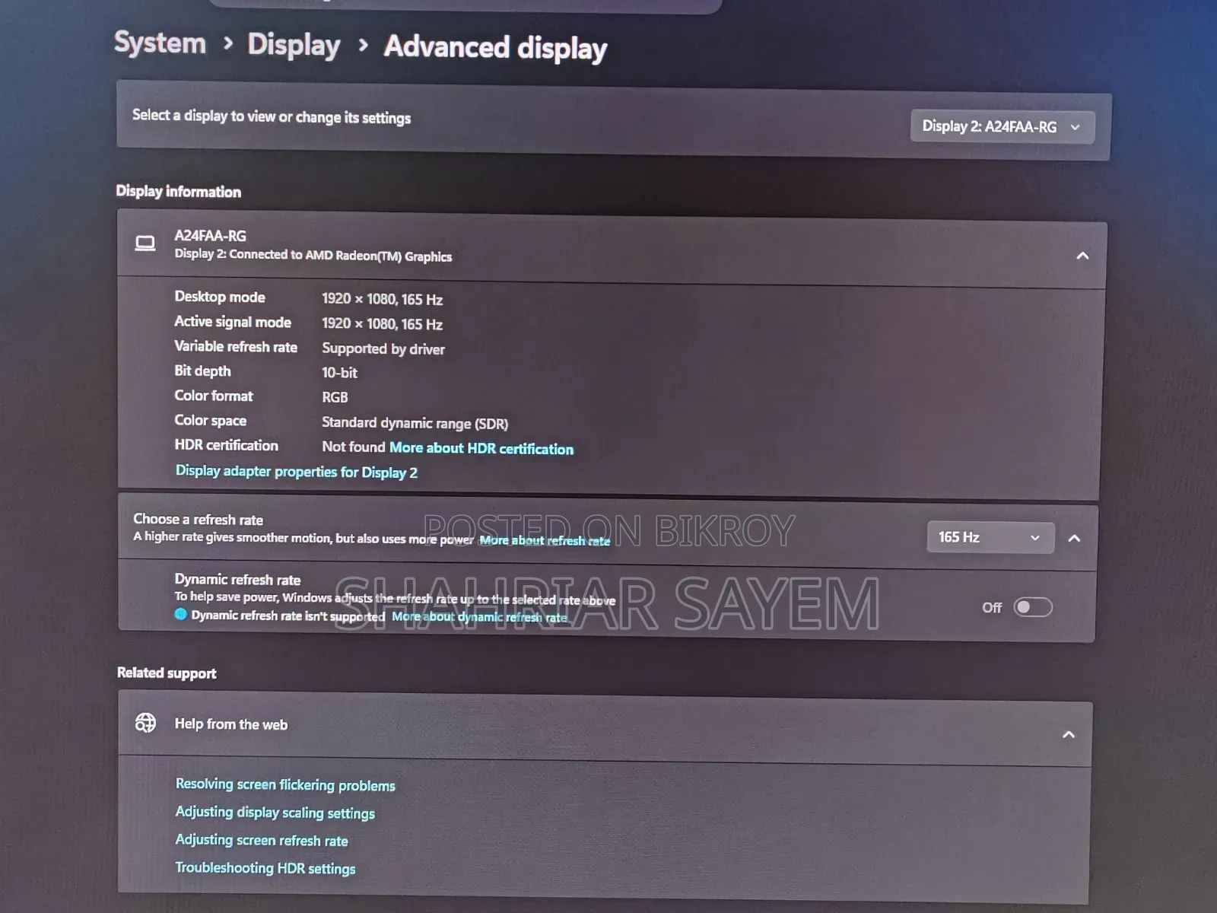Go to Display in the breadcrumb
The image size is (1217, 913).
tap(294, 45)
